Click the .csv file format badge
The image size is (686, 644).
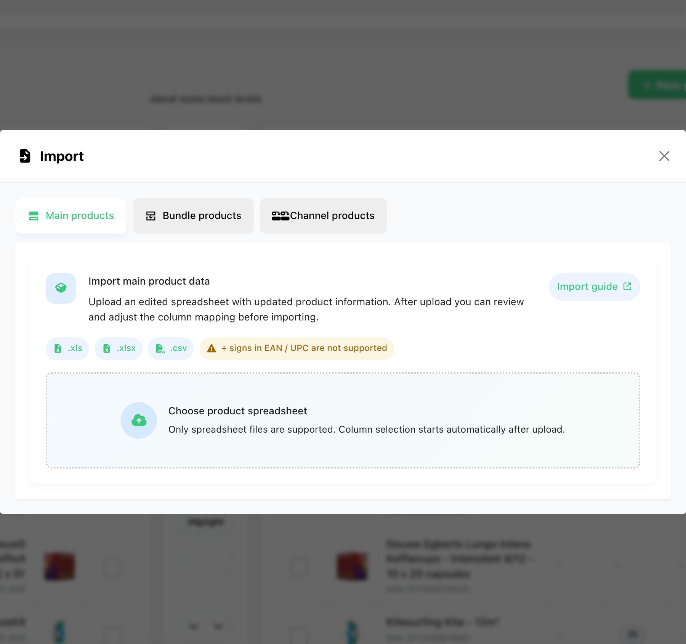[171, 348]
